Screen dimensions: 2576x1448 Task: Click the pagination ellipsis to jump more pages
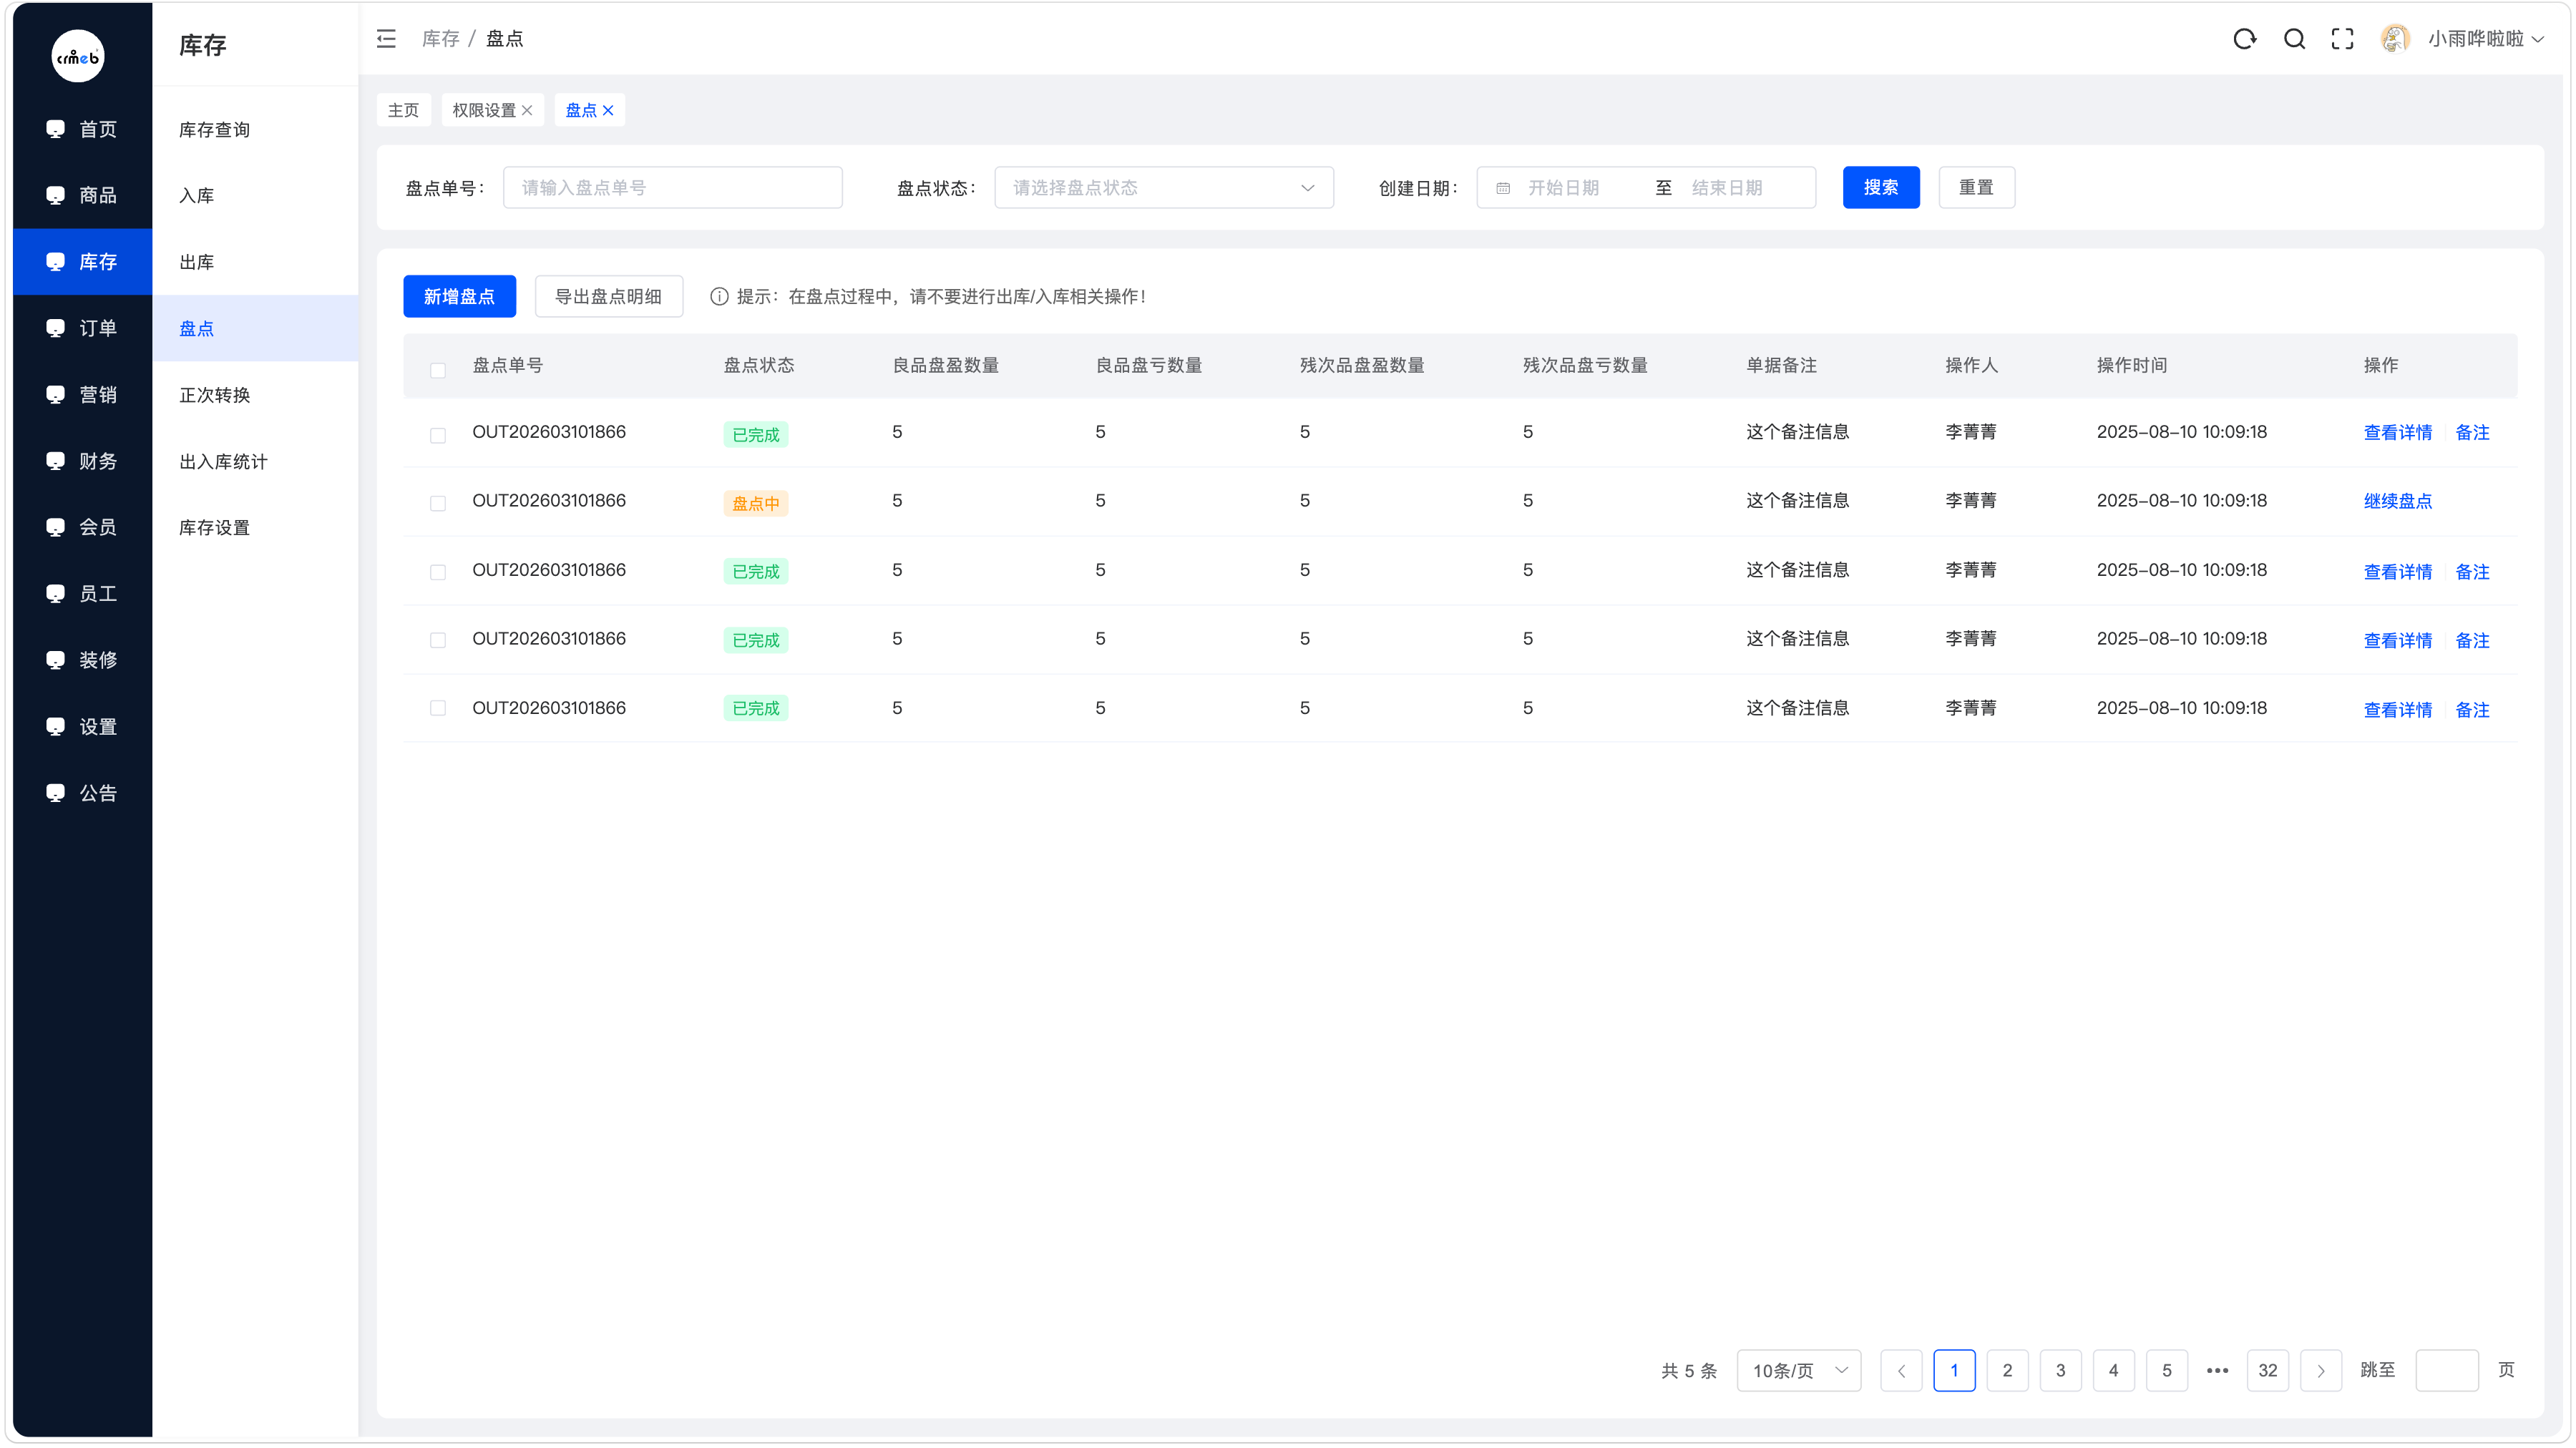[2217, 1371]
